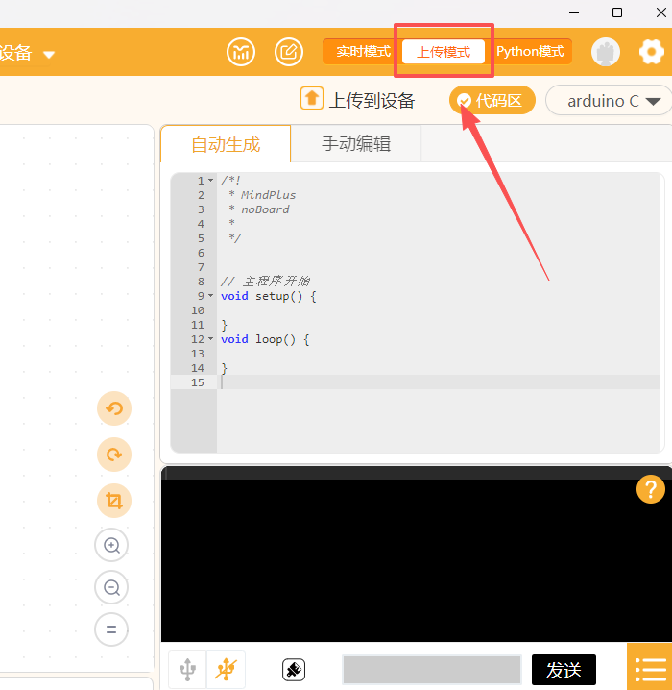Switch to 实时模式 real-time mode
672x690 pixels.
[x=363, y=52]
